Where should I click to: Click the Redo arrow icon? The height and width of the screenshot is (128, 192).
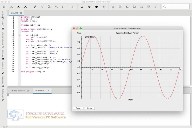[x=63, y=7]
